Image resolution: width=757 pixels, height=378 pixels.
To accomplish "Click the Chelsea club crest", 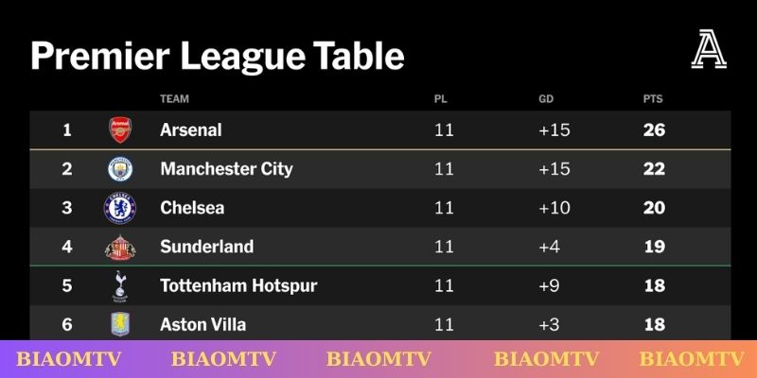I will [x=120, y=208].
